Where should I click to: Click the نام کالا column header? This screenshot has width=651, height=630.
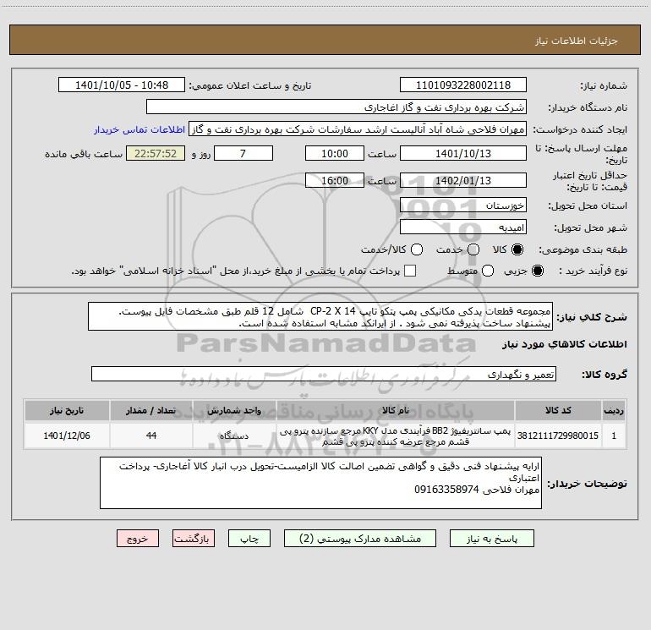(x=396, y=410)
